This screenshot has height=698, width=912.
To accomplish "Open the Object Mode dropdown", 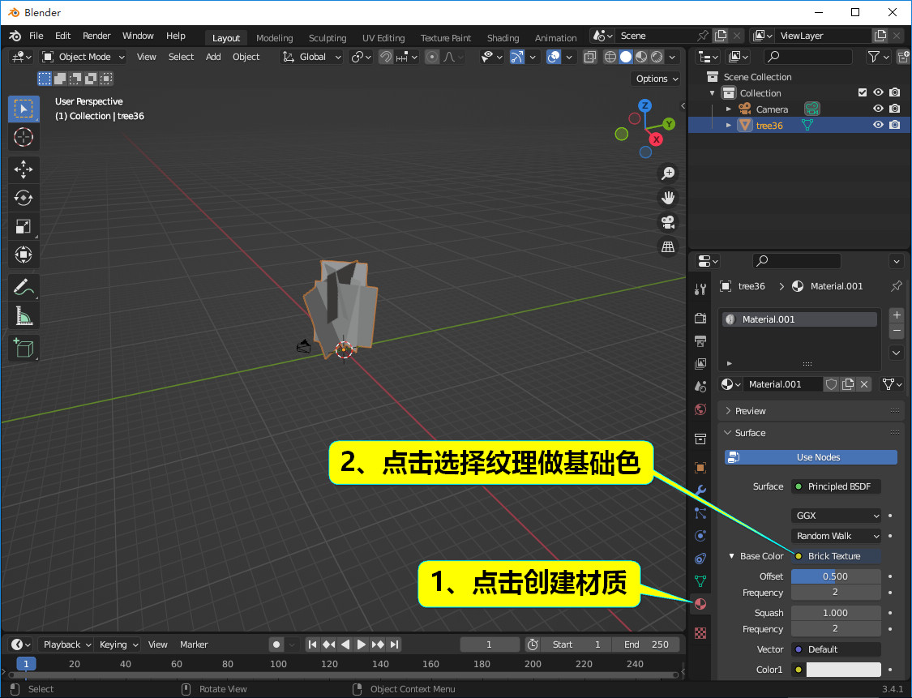I will pyautogui.click(x=83, y=57).
